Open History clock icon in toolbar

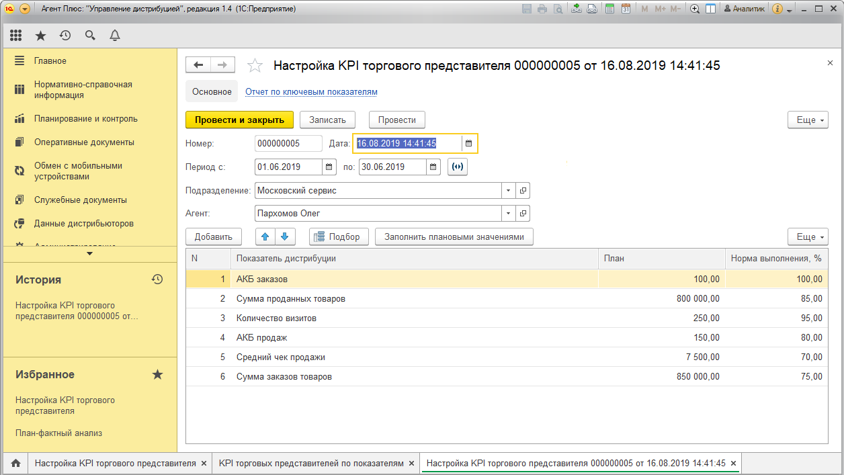[65, 36]
